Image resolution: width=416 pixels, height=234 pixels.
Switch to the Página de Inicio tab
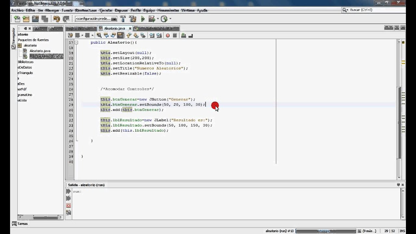point(81,28)
